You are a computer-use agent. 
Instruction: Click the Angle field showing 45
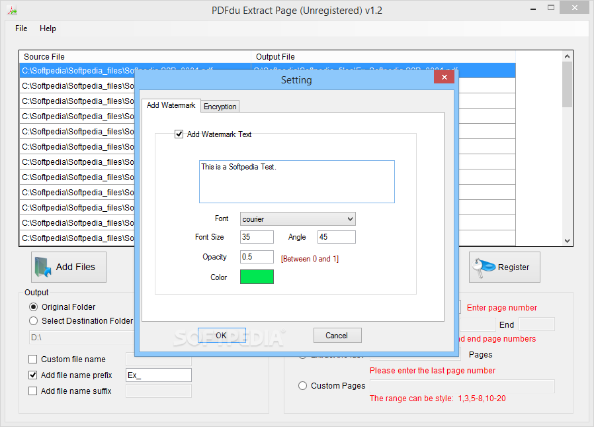click(337, 237)
